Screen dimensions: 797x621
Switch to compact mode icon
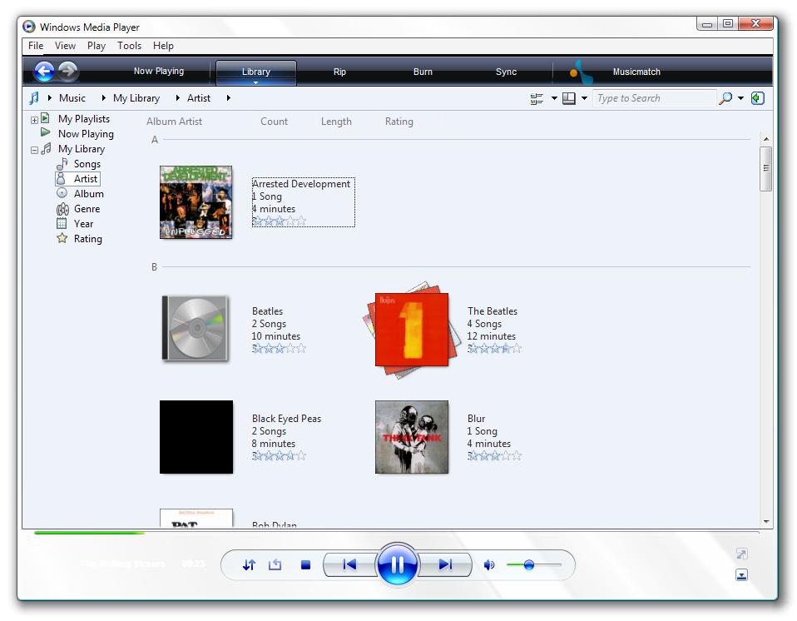point(741,575)
